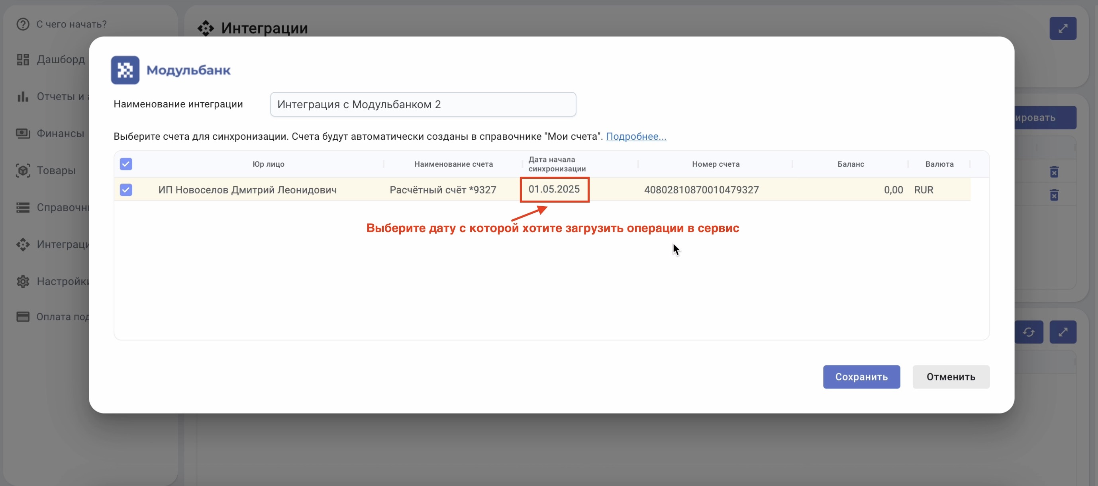This screenshot has height=486, width=1098.
Task: Open the sync start date 01.05.2025
Action: point(554,189)
